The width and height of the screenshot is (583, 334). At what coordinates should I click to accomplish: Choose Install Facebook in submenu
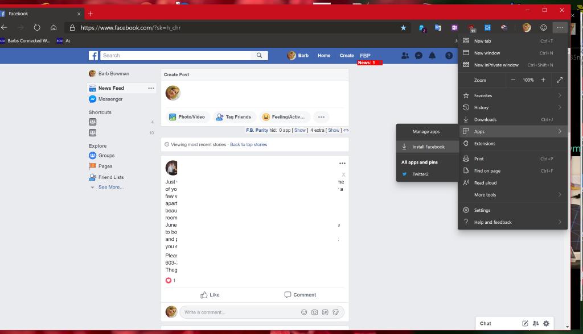click(x=427, y=147)
